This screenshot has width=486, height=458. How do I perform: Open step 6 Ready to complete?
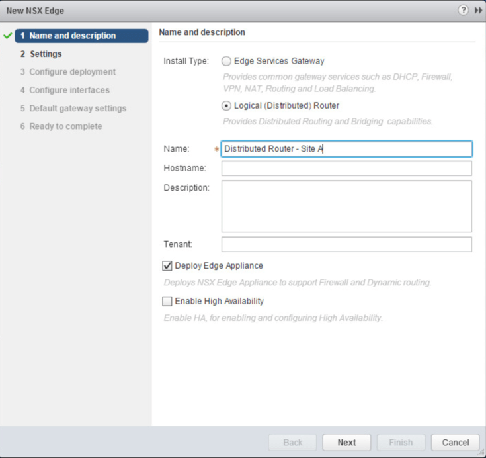[x=65, y=126]
